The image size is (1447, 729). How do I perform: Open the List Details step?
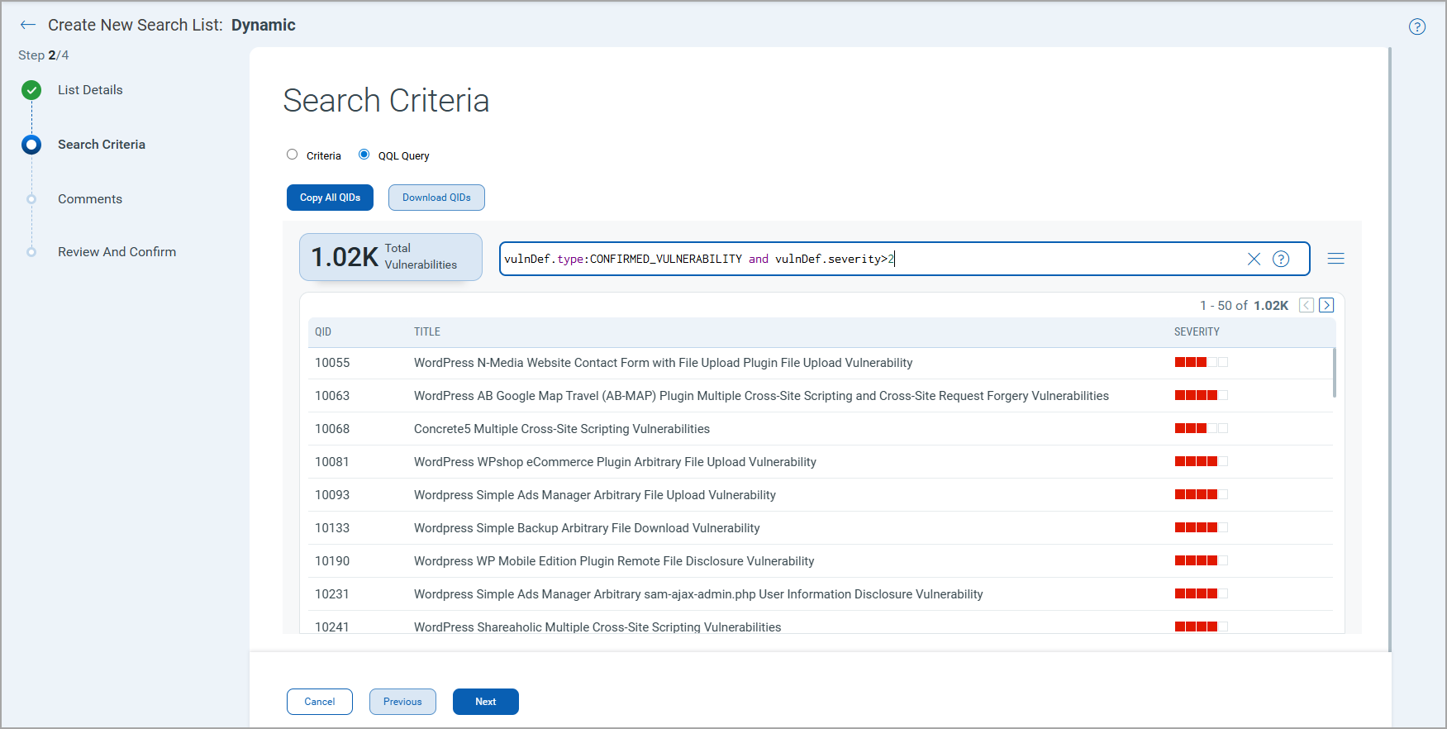tap(90, 90)
